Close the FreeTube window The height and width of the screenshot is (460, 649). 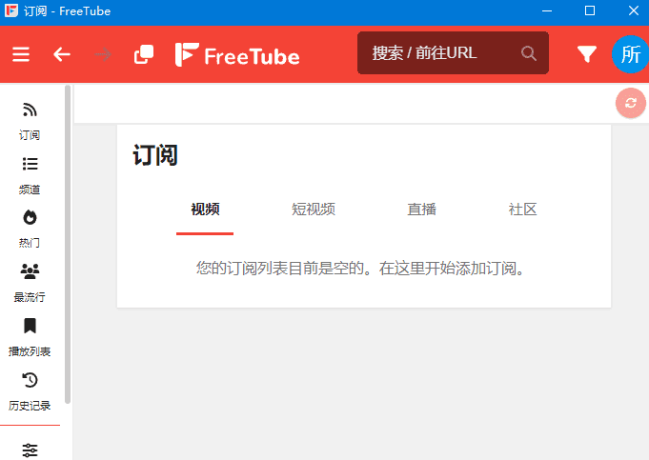[x=633, y=10]
